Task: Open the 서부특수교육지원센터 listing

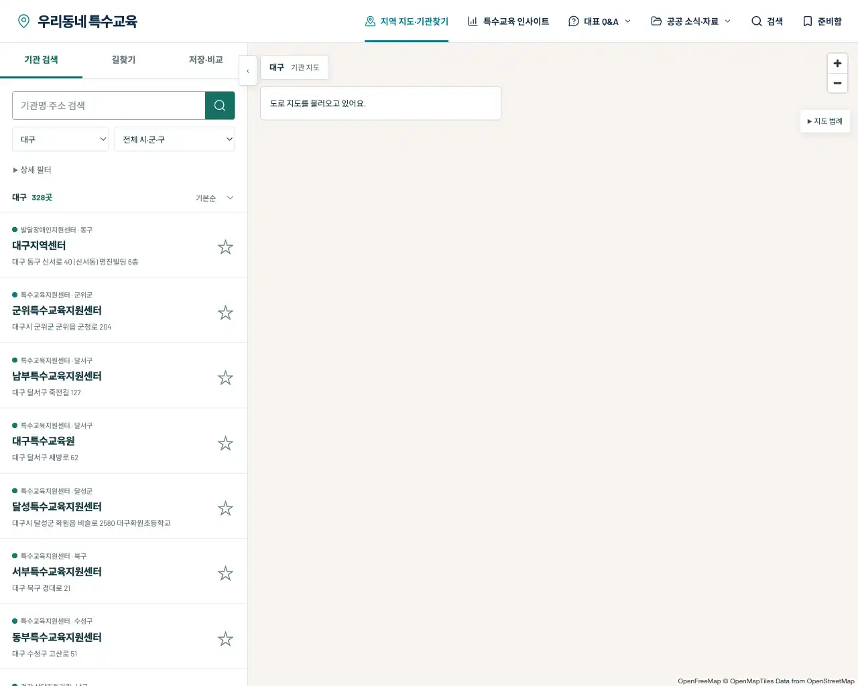Action: click(x=57, y=572)
